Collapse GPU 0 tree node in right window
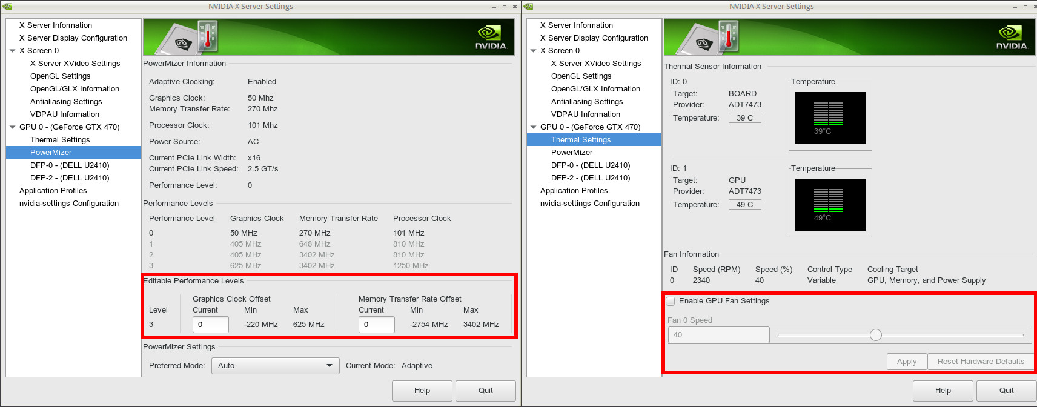Viewport: 1037px width, 407px height. click(534, 127)
